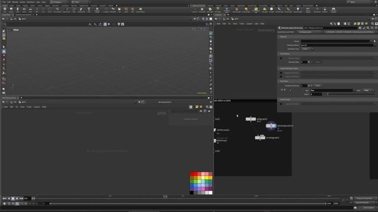Add a new pane tab beside Geometry Spreadsheet

37,15
